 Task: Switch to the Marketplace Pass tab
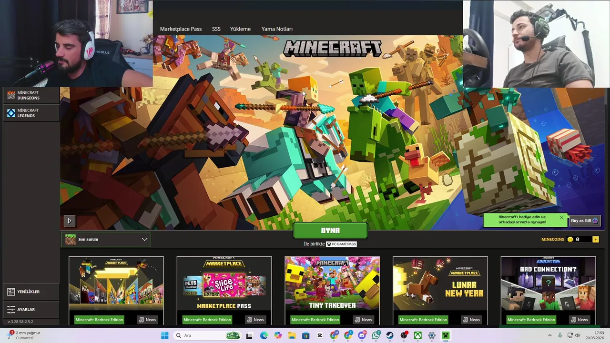[x=181, y=29]
